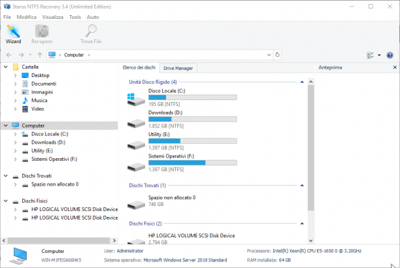
Task: Click the app icon in title bar
Action: pyautogui.click(x=7, y=7)
